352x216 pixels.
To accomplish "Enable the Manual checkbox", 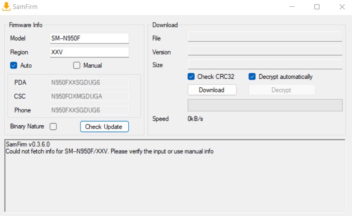I will 77,66.
